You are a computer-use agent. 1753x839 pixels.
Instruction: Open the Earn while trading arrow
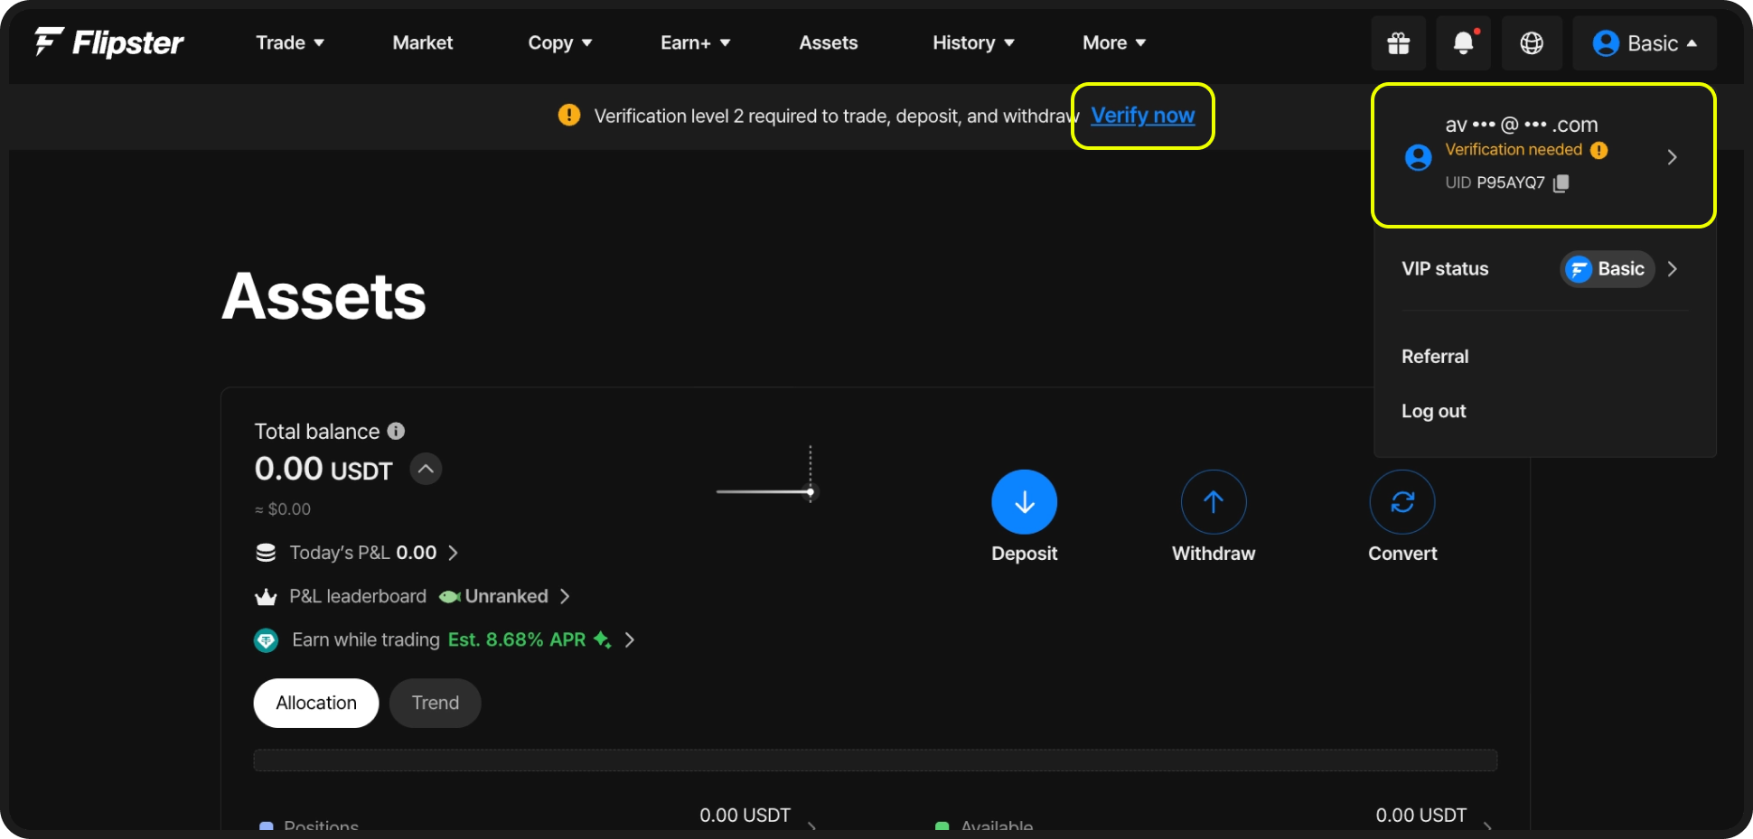630,640
